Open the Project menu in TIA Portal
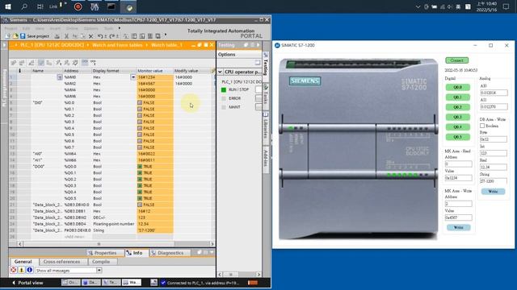The width and height of the screenshot is (517, 290). click(11, 28)
